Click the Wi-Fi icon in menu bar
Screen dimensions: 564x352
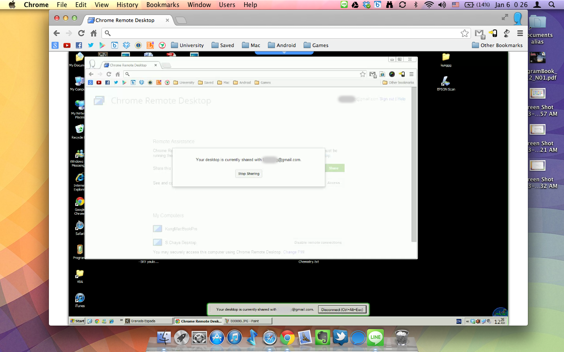pyautogui.click(x=429, y=5)
